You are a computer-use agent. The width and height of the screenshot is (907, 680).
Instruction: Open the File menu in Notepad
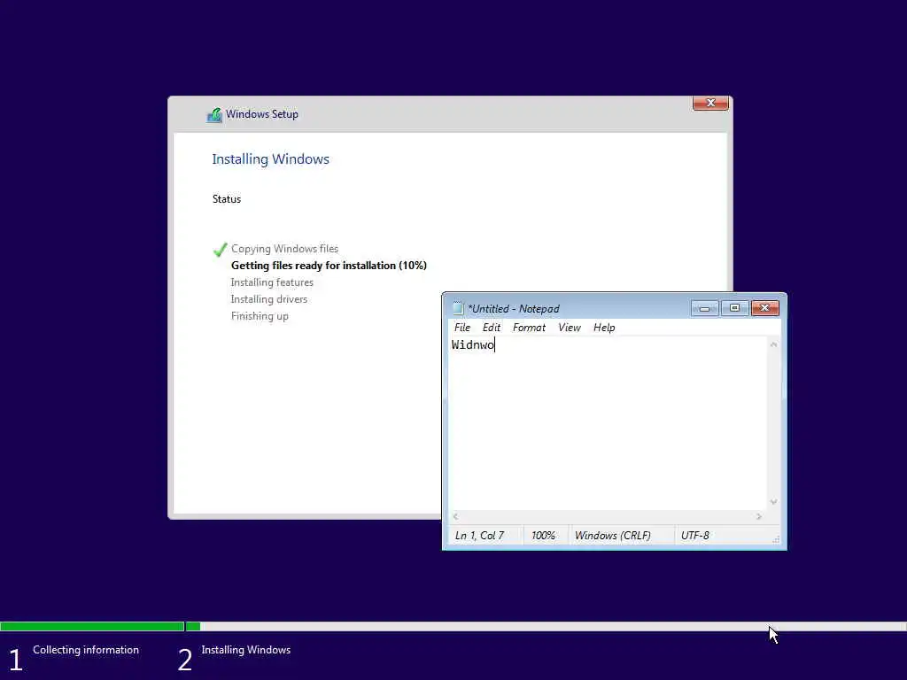click(461, 328)
